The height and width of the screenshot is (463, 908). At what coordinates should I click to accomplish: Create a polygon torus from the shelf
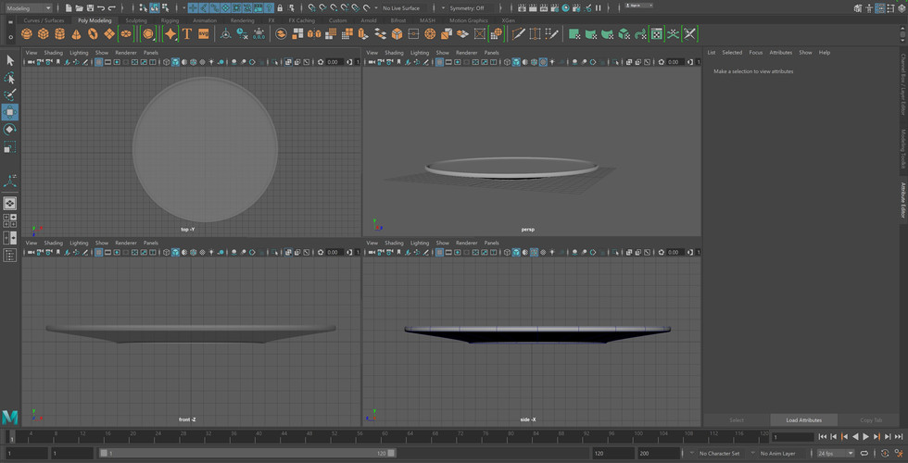(x=92, y=34)
